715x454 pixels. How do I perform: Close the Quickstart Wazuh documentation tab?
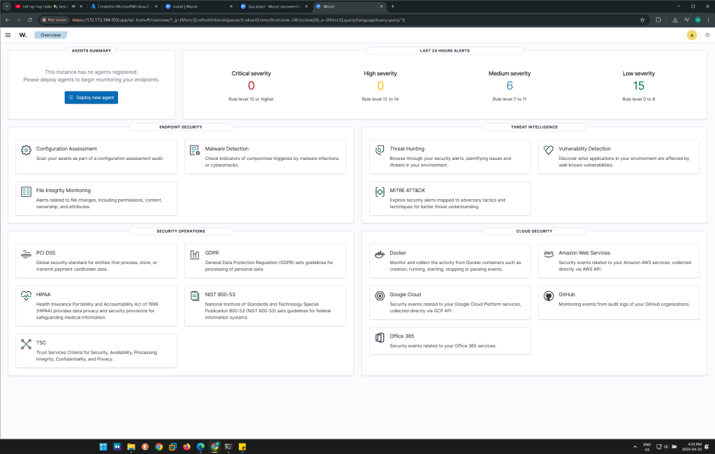306,6
